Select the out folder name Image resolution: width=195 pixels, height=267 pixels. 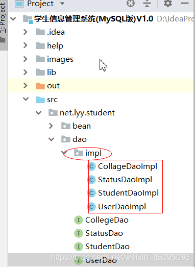pyautogui.click(x=53, y=86)
